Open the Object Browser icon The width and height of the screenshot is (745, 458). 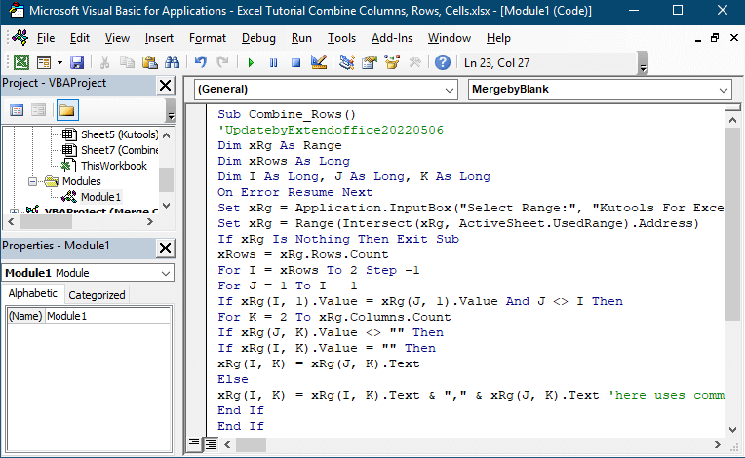click(x=393, y=62)
